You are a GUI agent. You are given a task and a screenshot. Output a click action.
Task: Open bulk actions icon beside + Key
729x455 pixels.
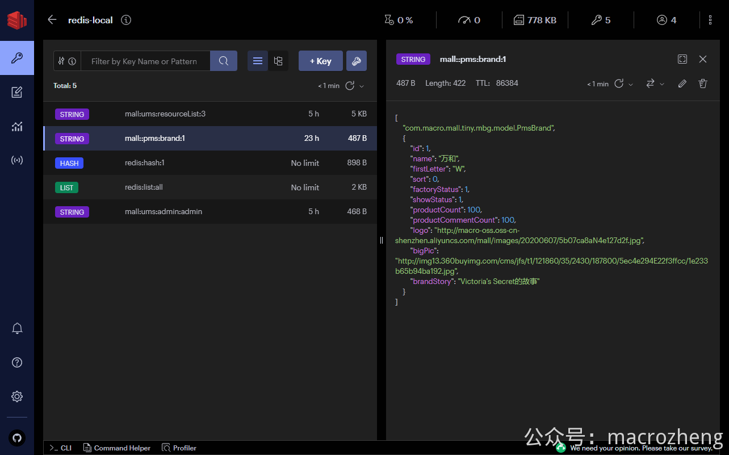coord(357,61)
